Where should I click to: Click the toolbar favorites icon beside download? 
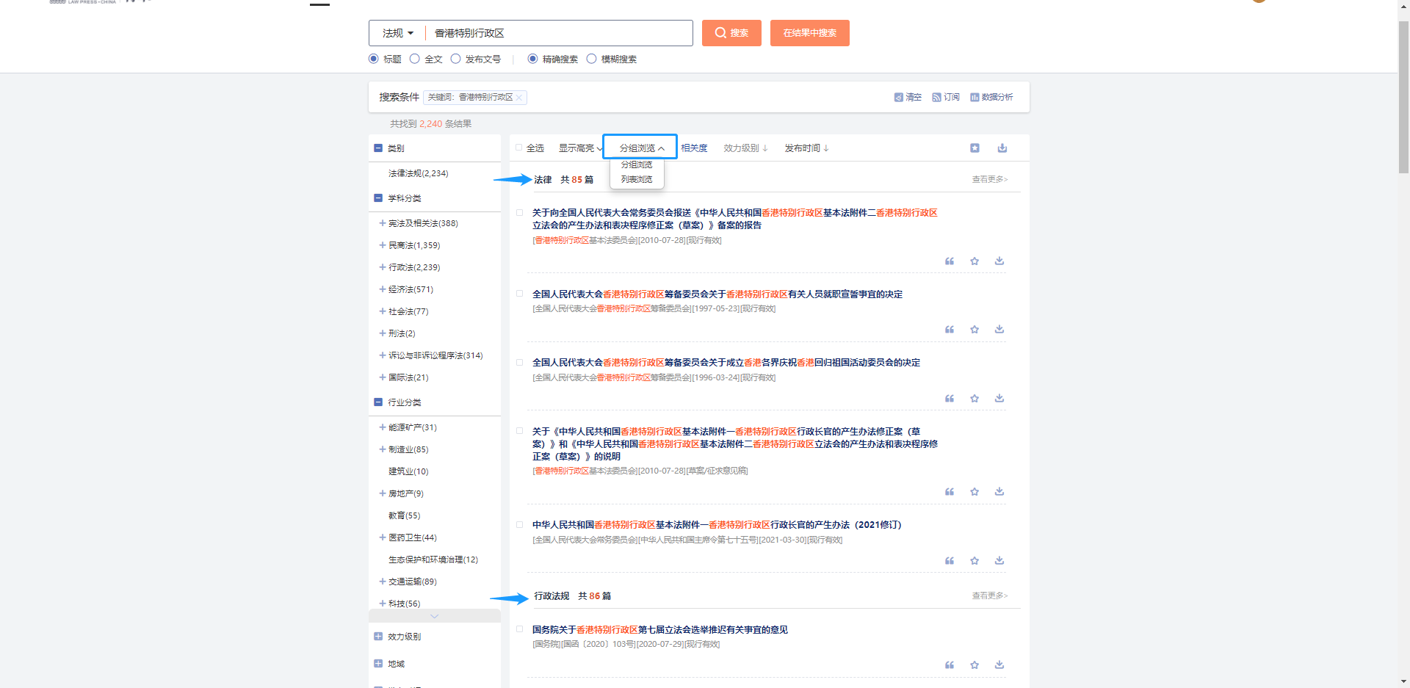tap(975, 148)
